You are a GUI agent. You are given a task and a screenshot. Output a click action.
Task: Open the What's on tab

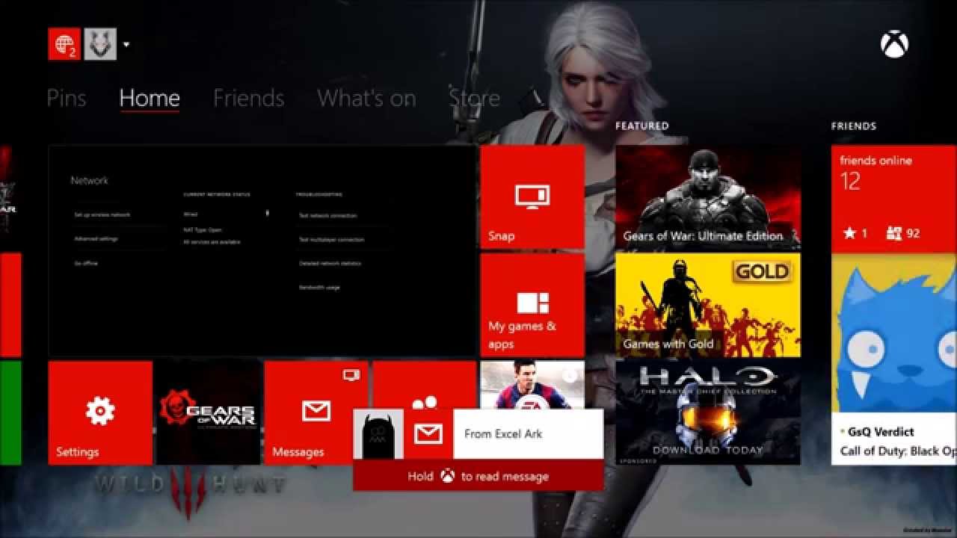(x=366, y=98)
